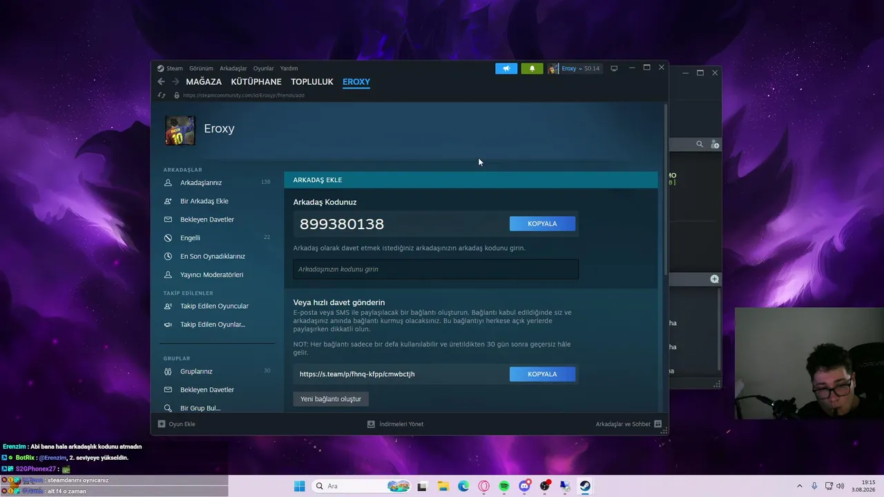This screenshot has width=884, height=497.
Task: Open the Eroxy profile name link
Action: (x=219, y=129)
